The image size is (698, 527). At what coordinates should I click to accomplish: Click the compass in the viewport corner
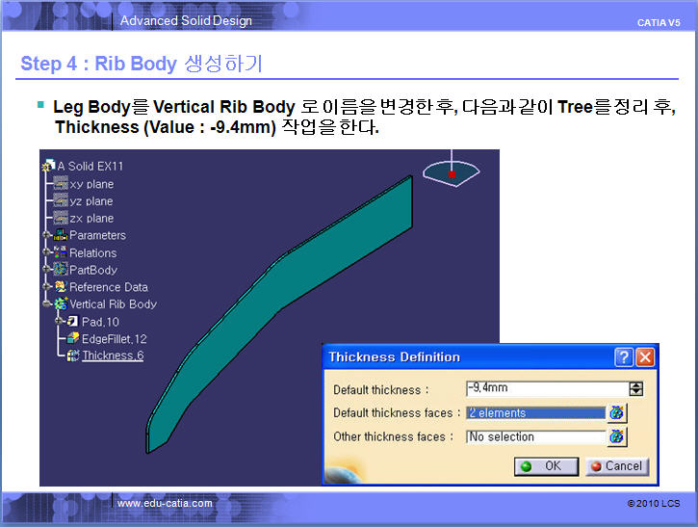coord(451,172)
